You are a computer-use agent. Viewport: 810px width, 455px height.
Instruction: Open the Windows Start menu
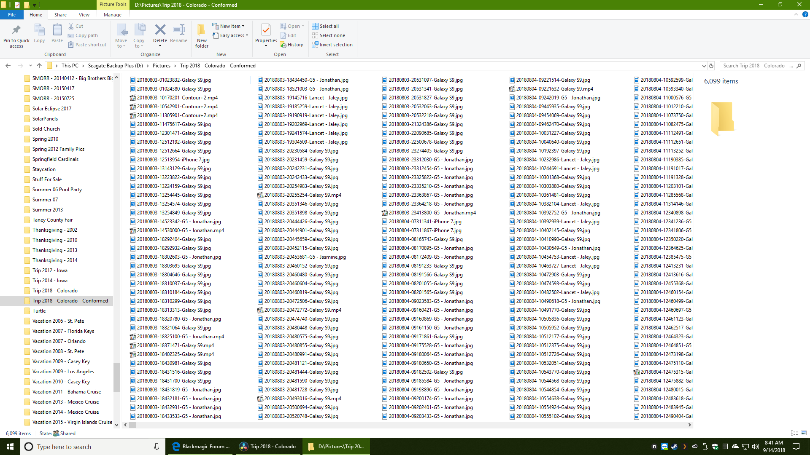coord(10,447)
